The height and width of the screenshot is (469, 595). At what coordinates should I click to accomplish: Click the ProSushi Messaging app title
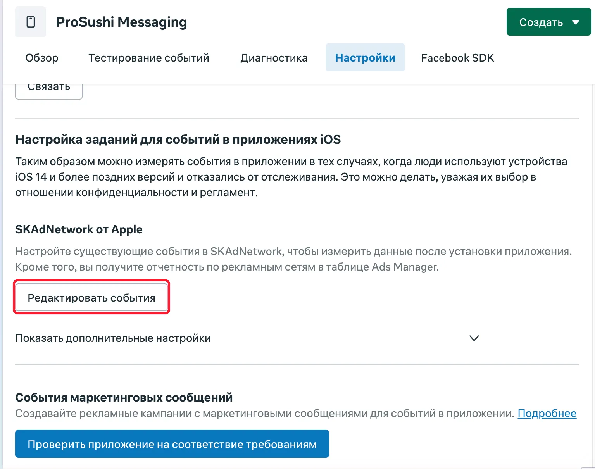click(121, 22)
